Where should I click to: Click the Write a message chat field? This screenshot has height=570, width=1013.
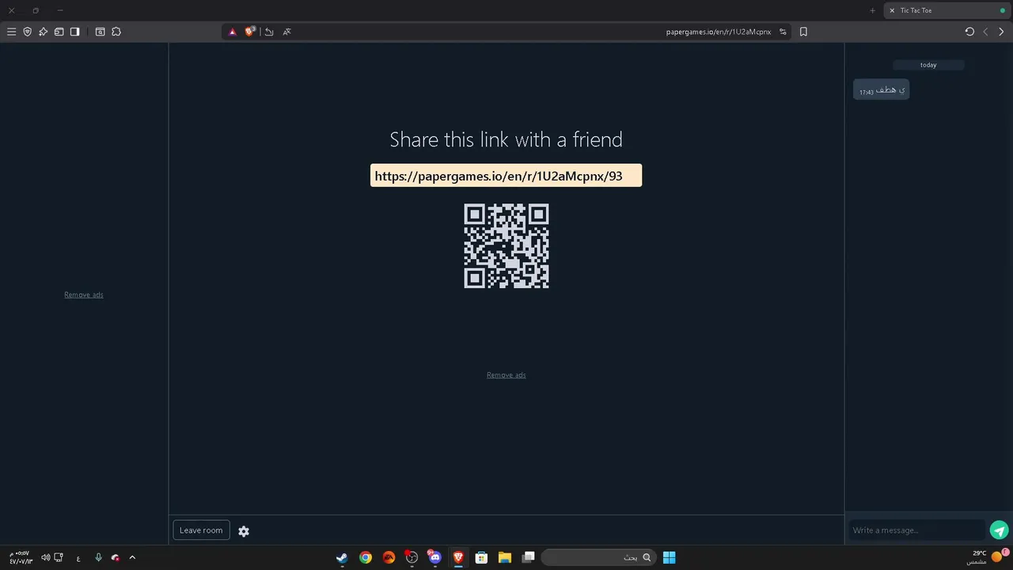point(917,530)
